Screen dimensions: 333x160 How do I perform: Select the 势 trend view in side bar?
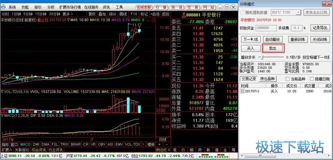[x=200, y=150]
